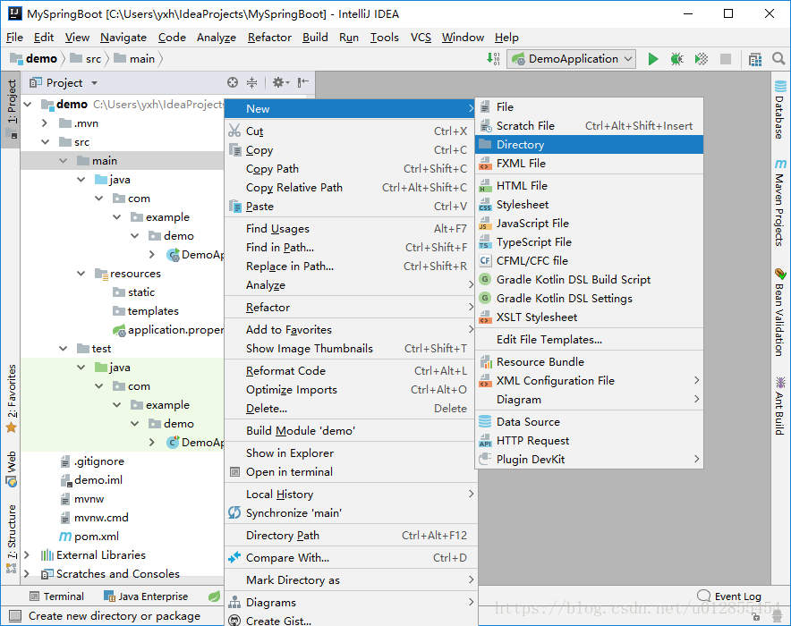The image size is (791, 626).
Task: Click the Plugin DevKit icon
Action: 485,459
